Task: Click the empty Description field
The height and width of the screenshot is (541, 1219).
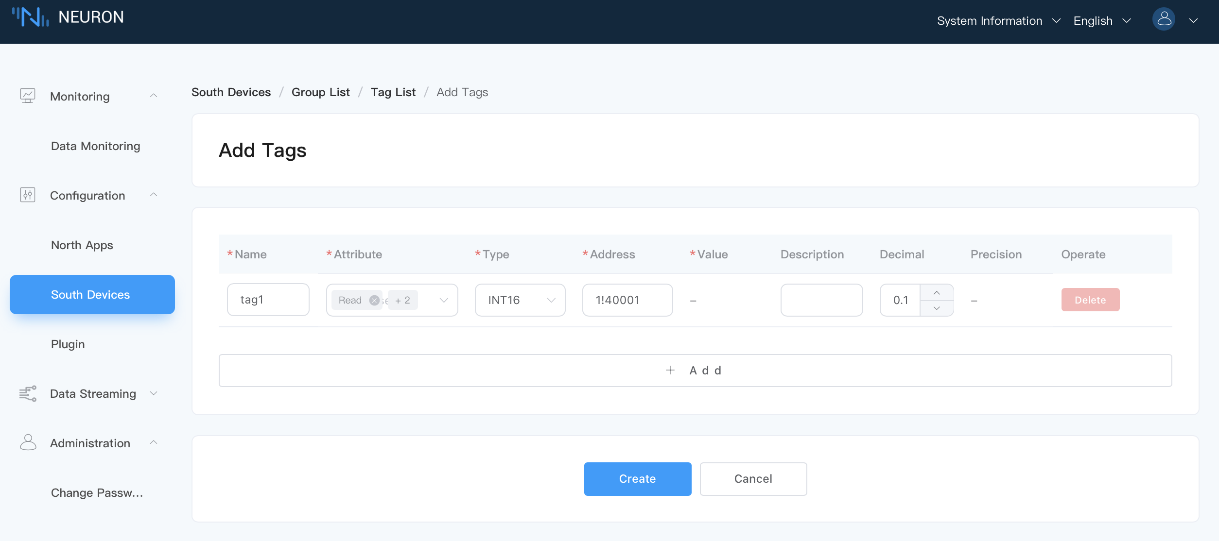Action: click(x=822, y=300)
